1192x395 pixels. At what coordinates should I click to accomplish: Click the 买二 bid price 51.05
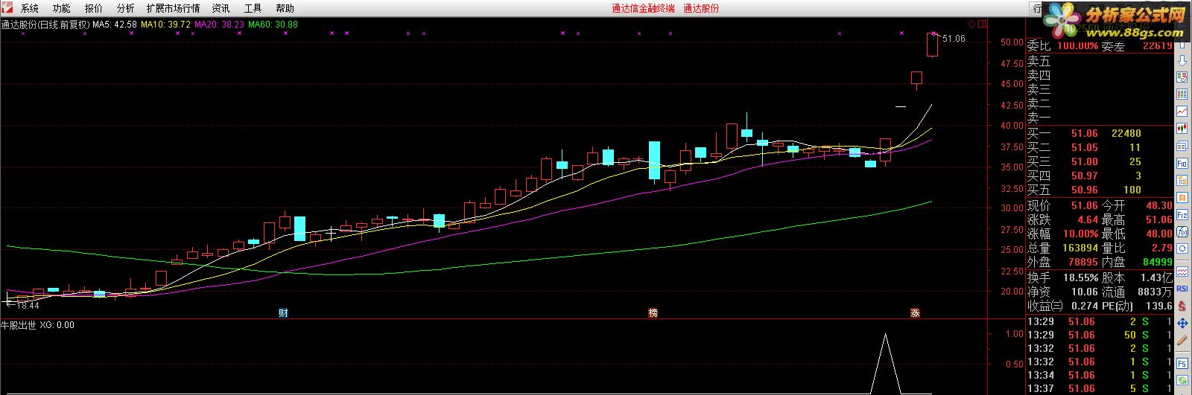point(1085,147)
